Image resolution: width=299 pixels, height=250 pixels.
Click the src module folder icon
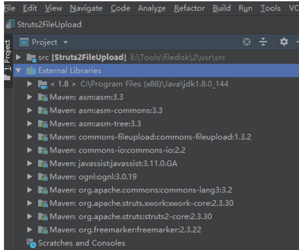31,58
